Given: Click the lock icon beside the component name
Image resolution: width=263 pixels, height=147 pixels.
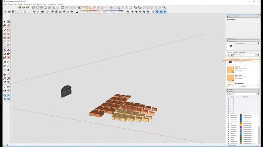Looking at the screenshot, I should 258,43.
